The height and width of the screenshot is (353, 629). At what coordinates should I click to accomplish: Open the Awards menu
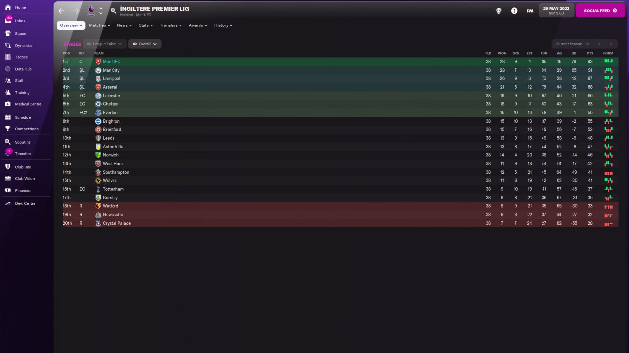(198, 25)
